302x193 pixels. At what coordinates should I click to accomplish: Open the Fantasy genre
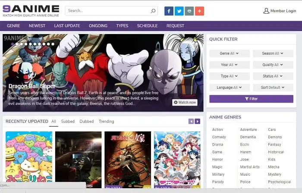pos(274,145)
